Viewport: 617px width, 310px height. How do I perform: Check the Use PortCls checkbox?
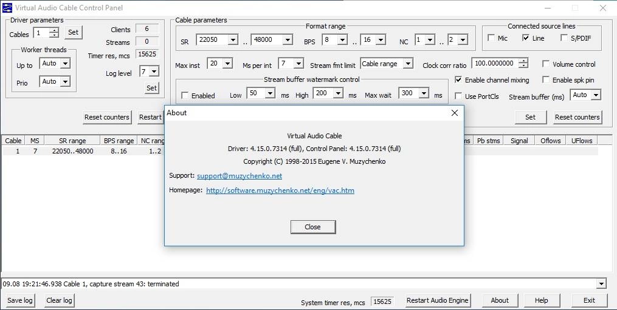[458, 96]
